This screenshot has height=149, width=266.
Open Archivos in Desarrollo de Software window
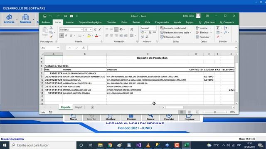(9, 19)
